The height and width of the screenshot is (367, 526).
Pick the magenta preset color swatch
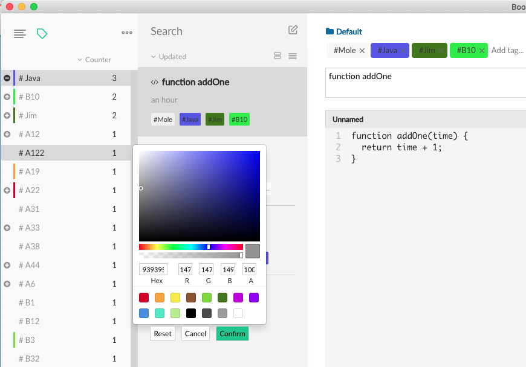click(x=238, y=298)
